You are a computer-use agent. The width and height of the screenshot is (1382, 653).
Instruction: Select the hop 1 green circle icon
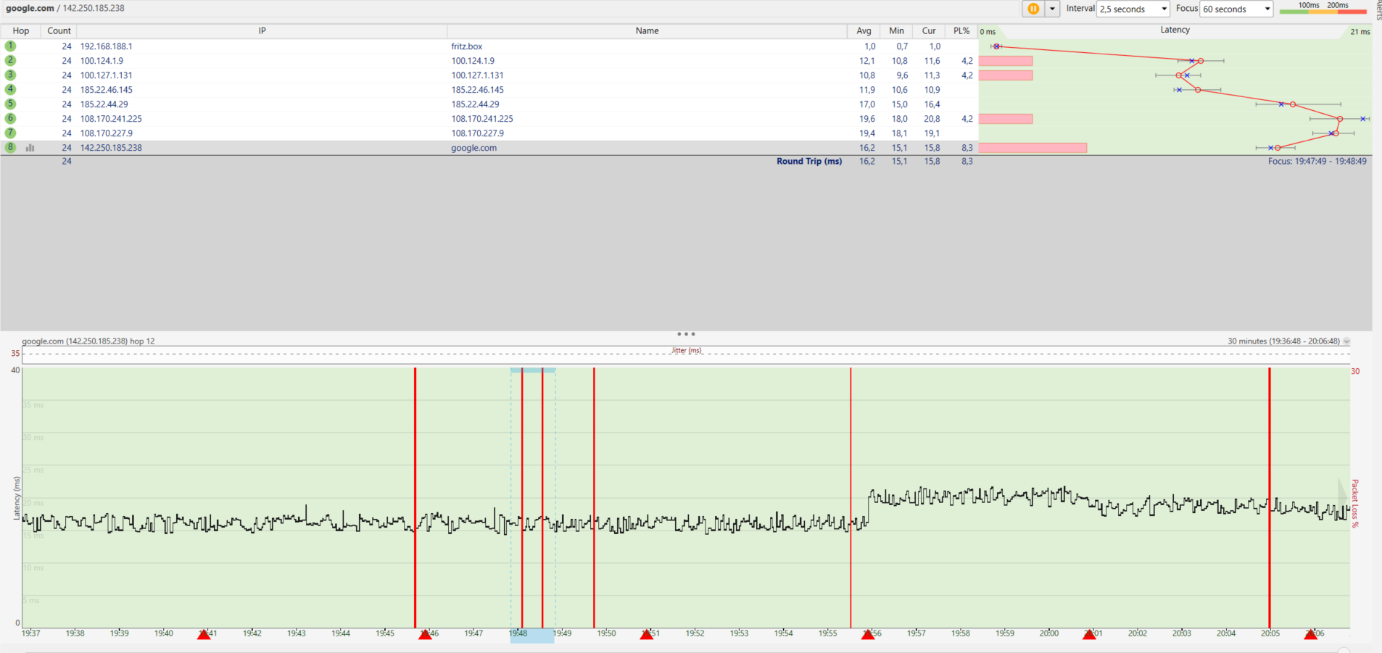(10, 46)
